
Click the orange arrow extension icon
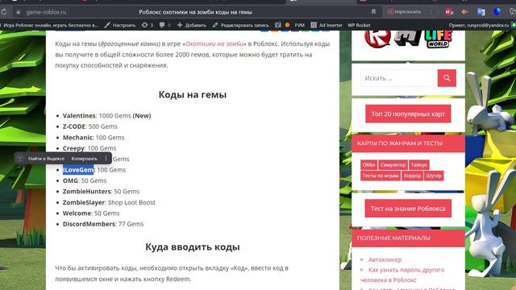(x=464, y=12)
